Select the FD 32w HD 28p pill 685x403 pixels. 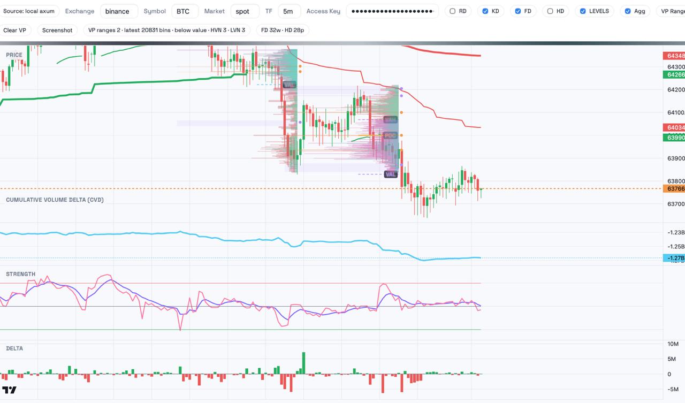pos(283,30)
